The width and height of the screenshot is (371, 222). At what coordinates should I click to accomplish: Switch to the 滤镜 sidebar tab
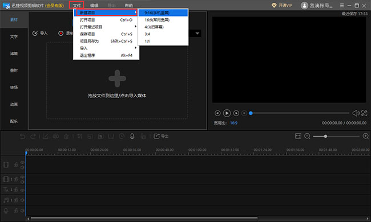(14, 54)
